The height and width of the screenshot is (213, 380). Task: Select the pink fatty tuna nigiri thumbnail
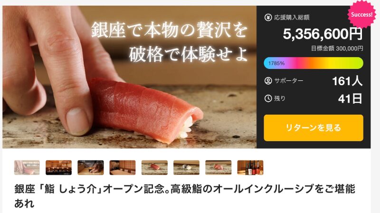click(218, 167)
